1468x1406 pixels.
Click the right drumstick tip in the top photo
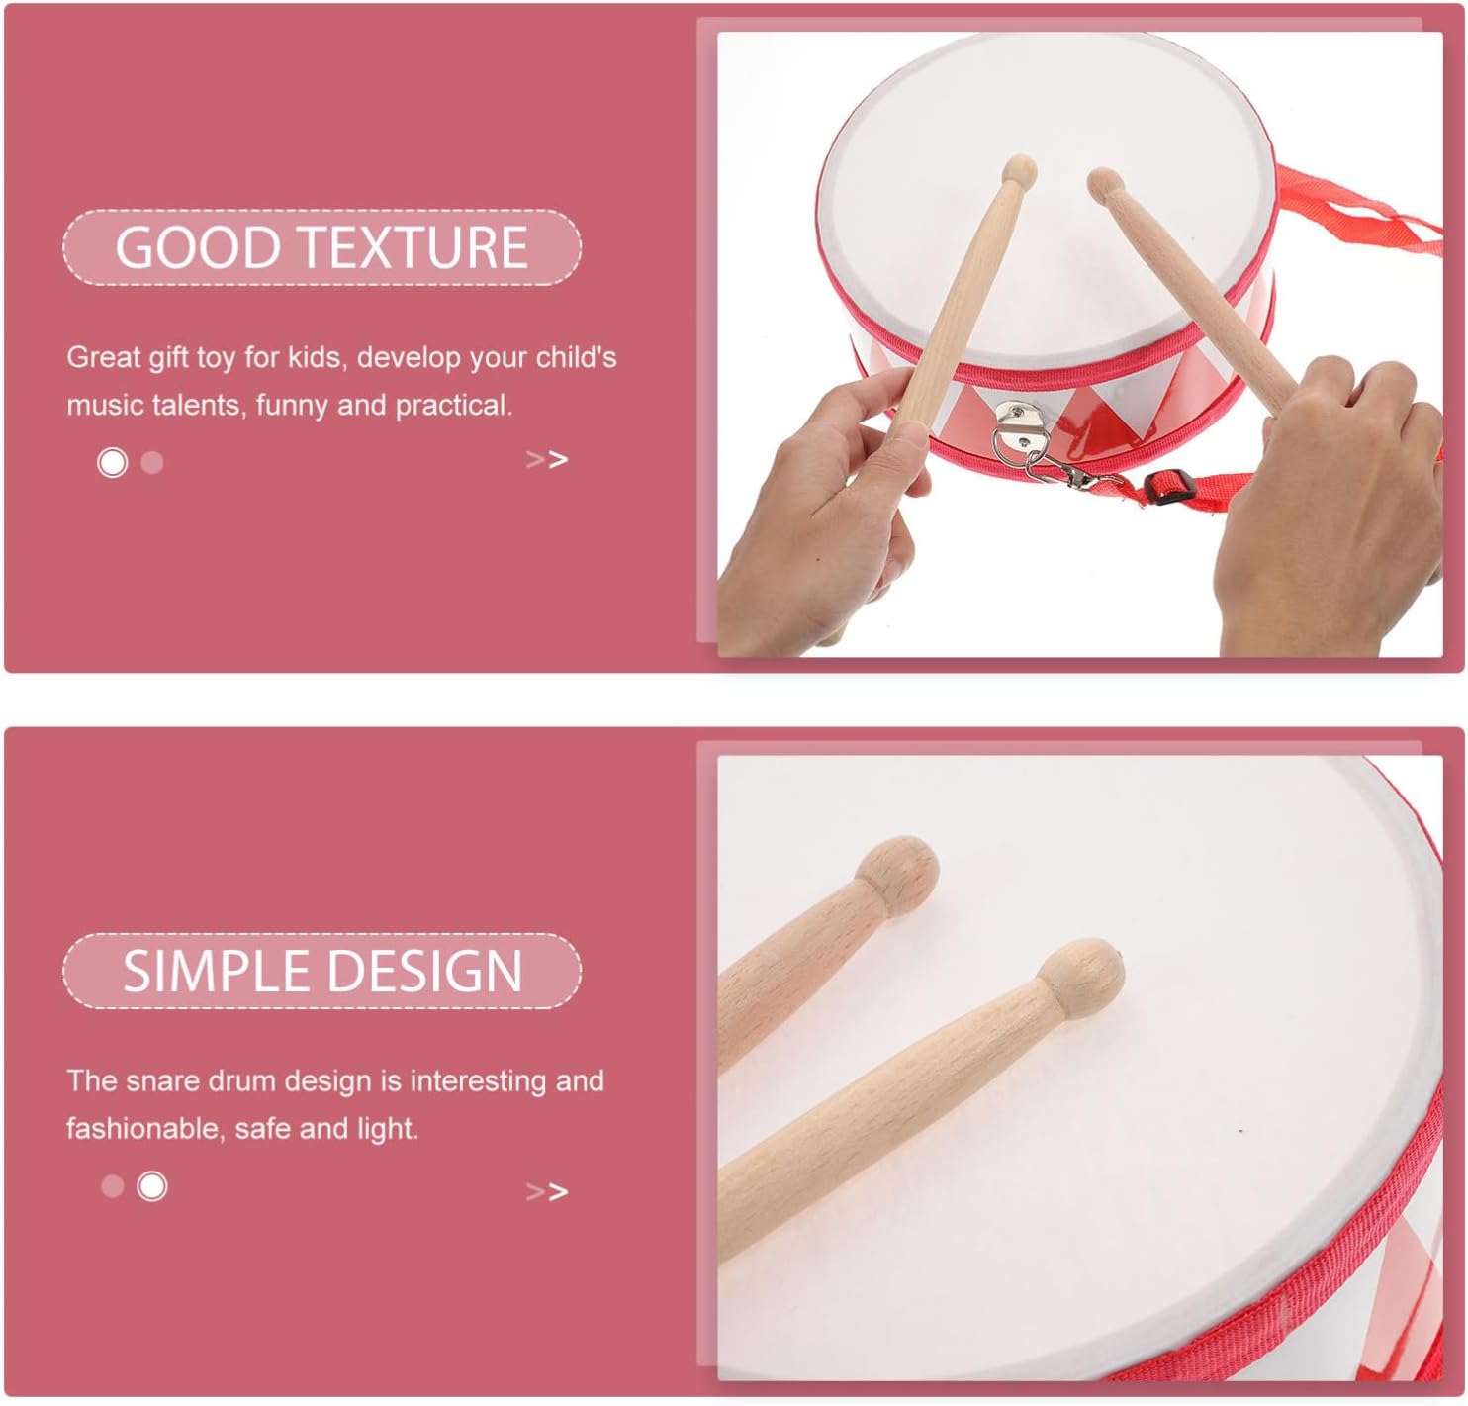point(1105,185)
